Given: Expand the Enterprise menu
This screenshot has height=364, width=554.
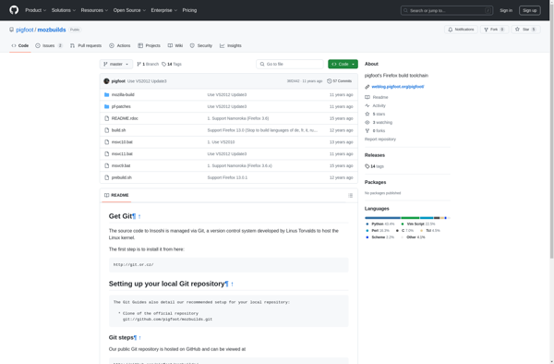Looking at the screenshot, I should click(x=164, y=10).
